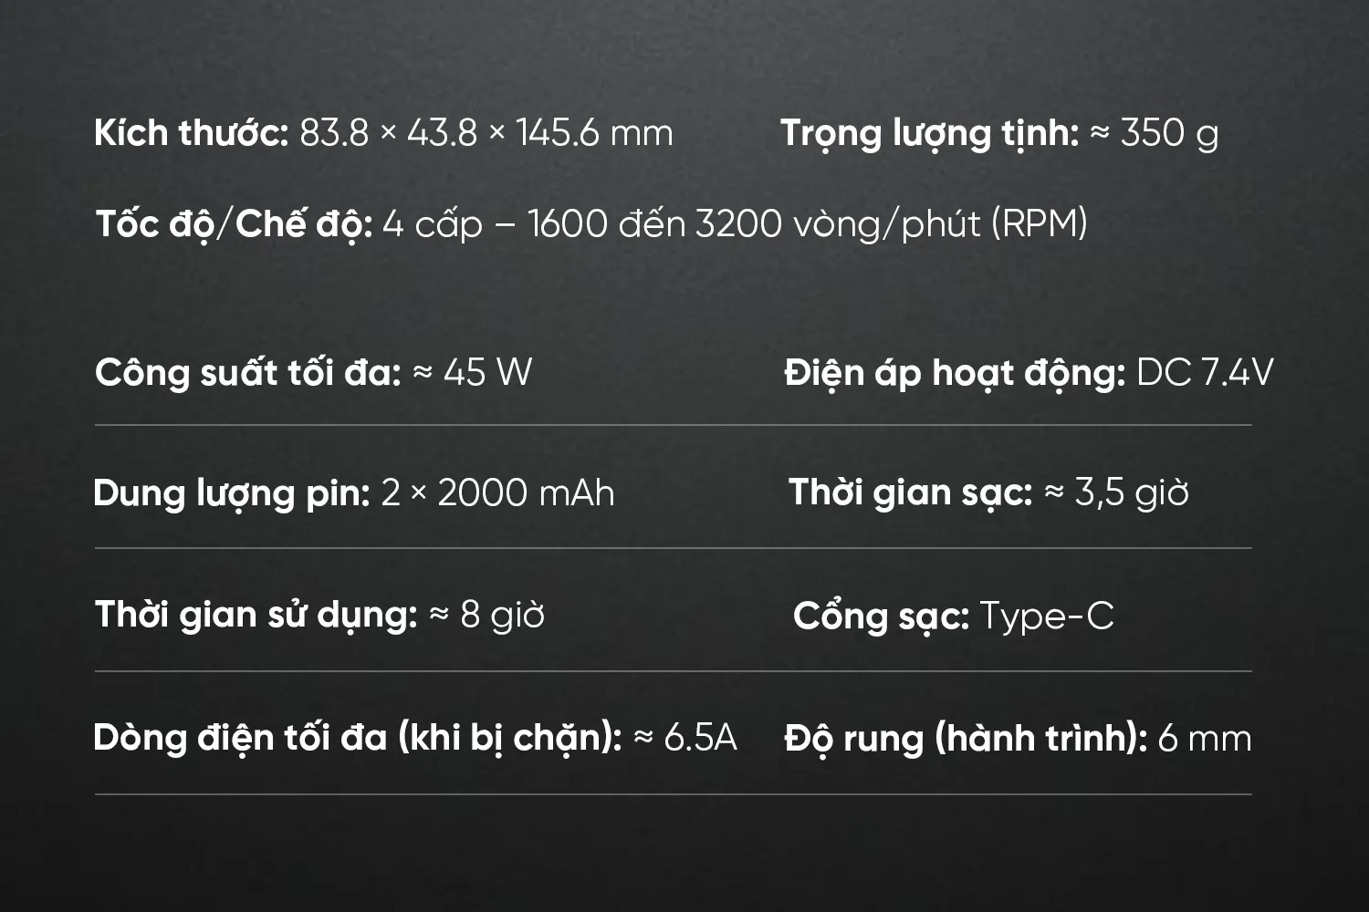Select the Type-C port value
The image size is (1369, 912).
point(1047,617)
